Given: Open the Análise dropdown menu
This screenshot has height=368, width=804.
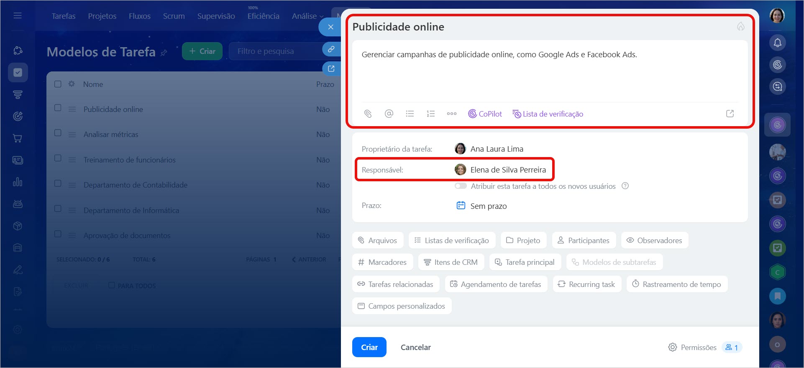Looking at the screenshot, I should pyautogui.click(x=307, y=16).
